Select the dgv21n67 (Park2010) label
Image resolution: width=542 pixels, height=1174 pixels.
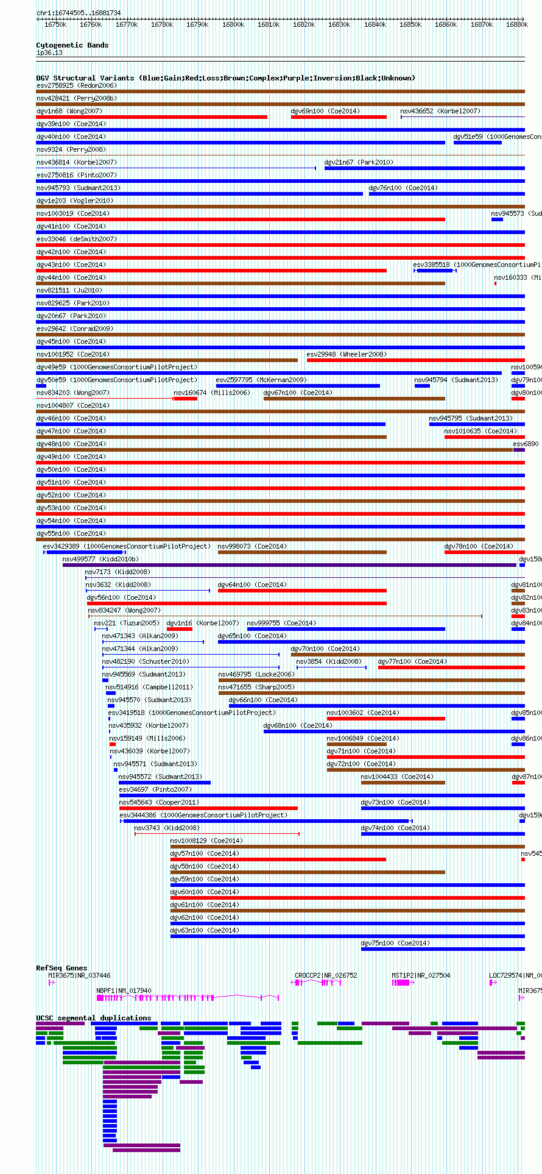click(x=359, y=162)
